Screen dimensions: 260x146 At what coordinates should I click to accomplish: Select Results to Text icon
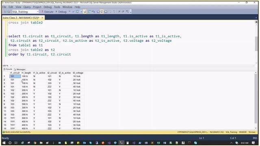[x=98, y=12]
